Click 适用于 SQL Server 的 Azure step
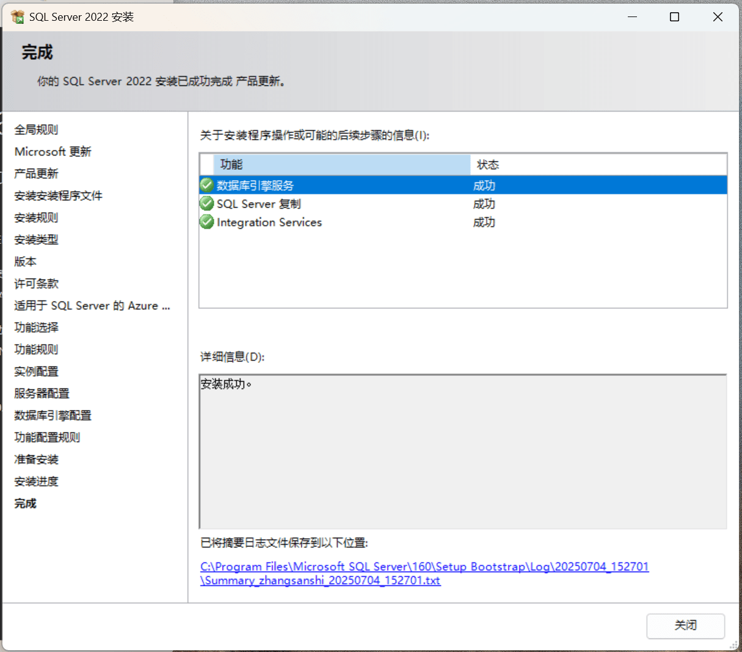 92,305
